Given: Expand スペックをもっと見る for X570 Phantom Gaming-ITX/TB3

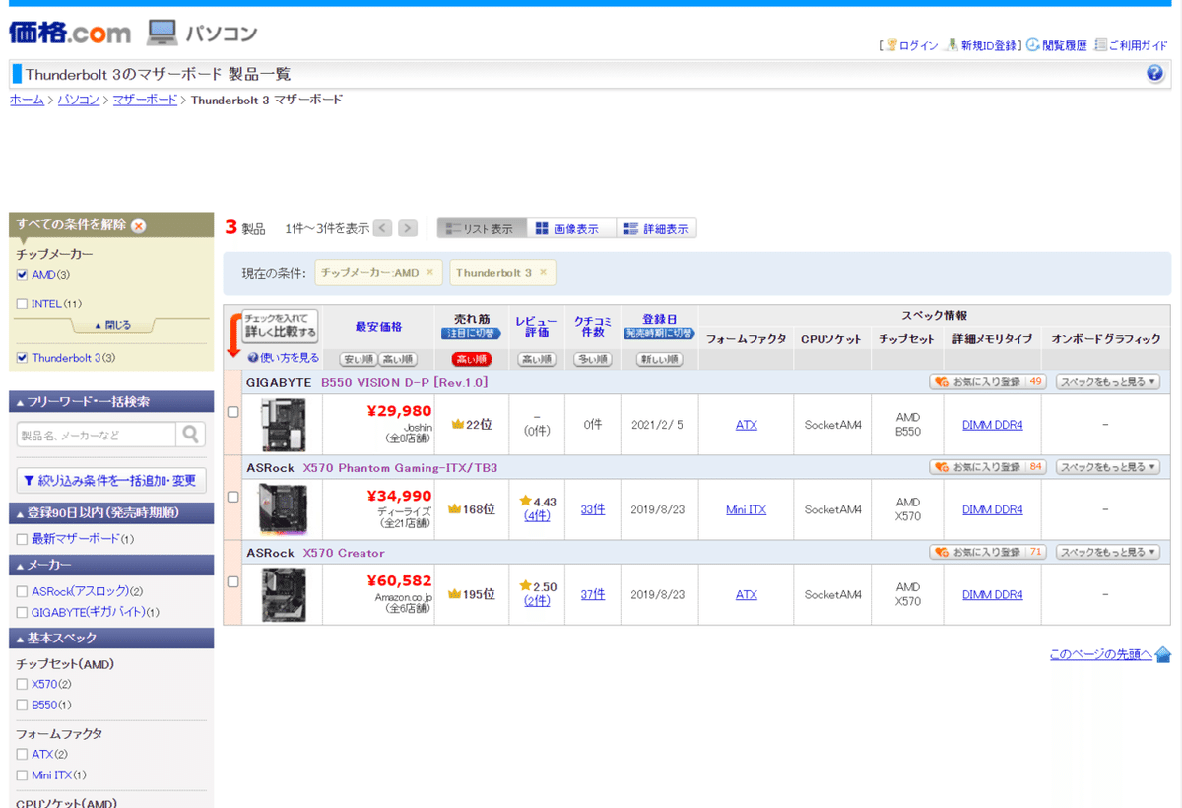Looking at the screenshot, I should click(1108, 467).
